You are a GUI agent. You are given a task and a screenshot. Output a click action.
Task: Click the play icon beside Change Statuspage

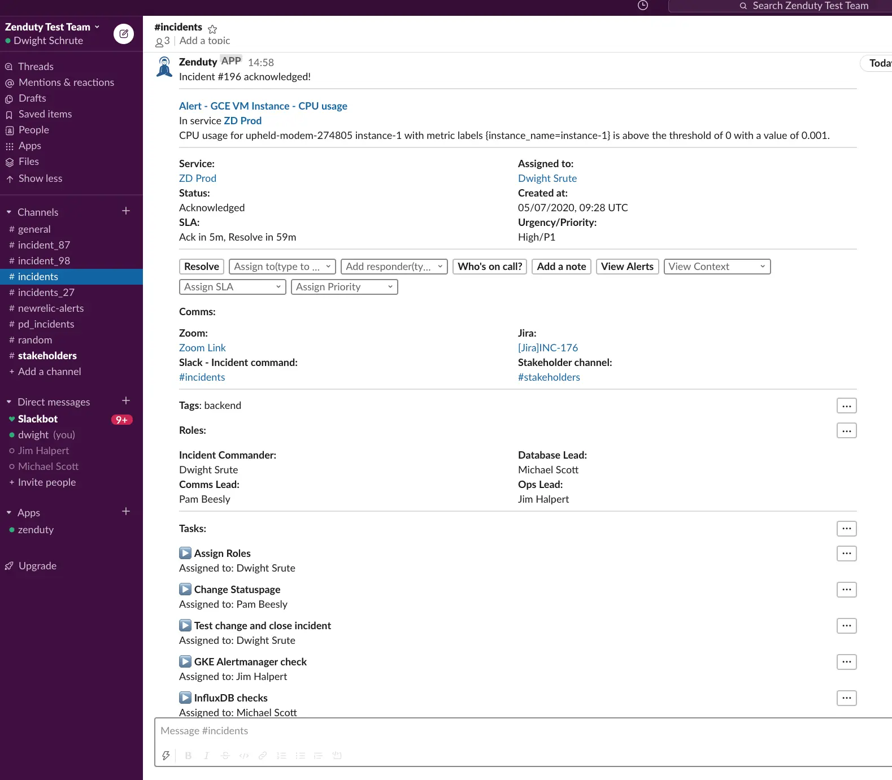click(x=185, y=589)
